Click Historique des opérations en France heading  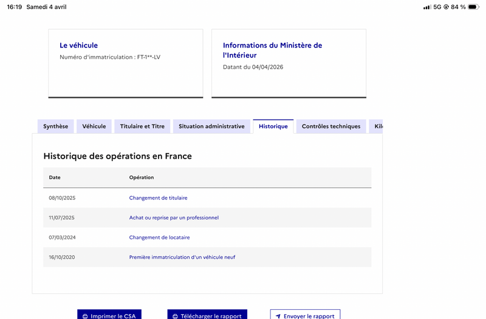pyautogui.click(x=117, y=156)
